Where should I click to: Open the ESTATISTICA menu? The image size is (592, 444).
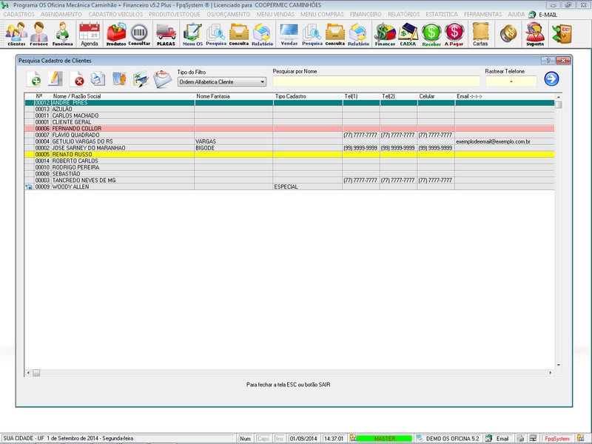point(442,14)
